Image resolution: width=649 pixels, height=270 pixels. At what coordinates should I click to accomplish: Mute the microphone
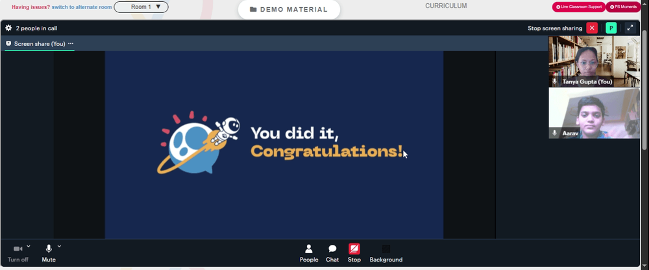(49, 253)
